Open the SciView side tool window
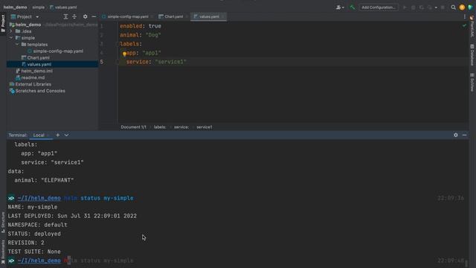Screen dimensions: 476x268 [472, 82]
